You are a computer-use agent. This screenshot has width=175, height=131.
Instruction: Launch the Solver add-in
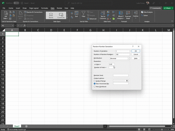coord(144,15)
